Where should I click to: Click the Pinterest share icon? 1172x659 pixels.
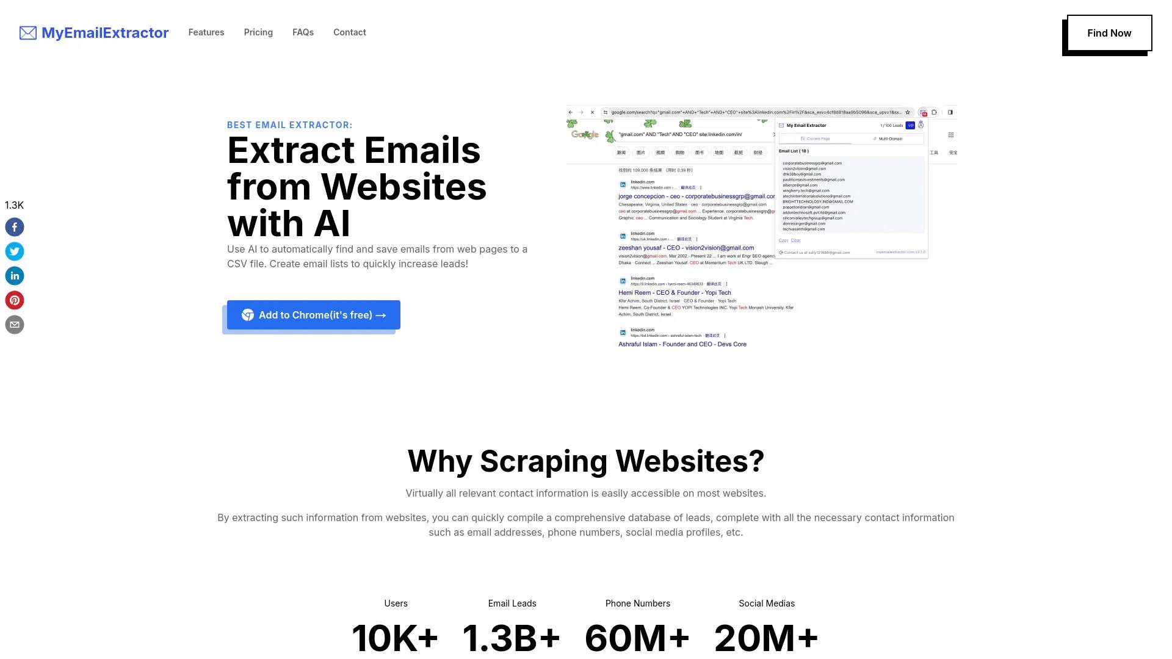15,300
